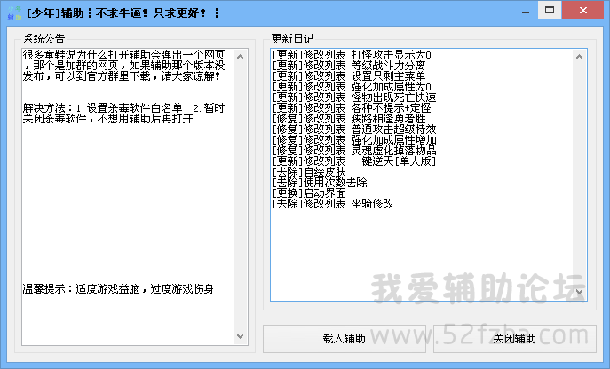
Task: Click the app icon in title bar
Action: (x=14, y=12)
